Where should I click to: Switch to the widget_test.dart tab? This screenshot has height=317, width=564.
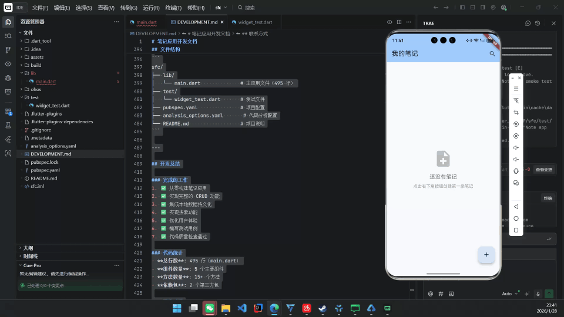point(254,22)
